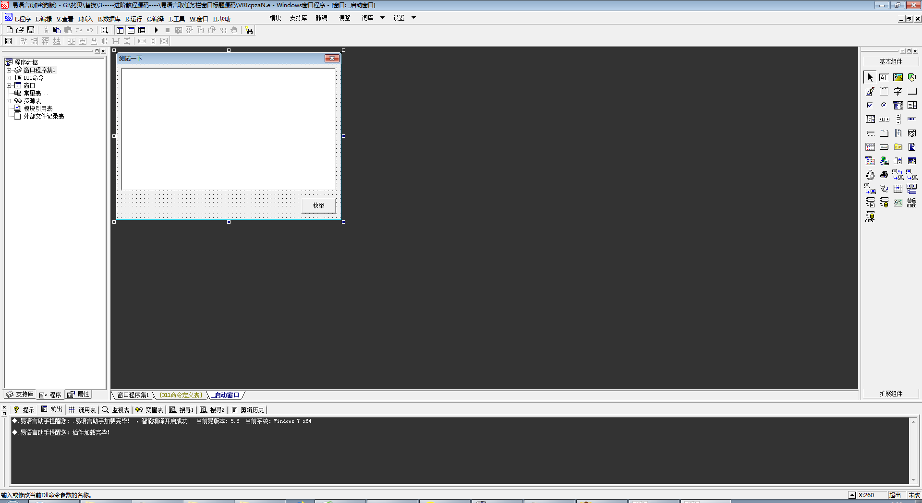Click the status bar up-arrow beside X:260

pyautogui.click(x=852, y=495)
